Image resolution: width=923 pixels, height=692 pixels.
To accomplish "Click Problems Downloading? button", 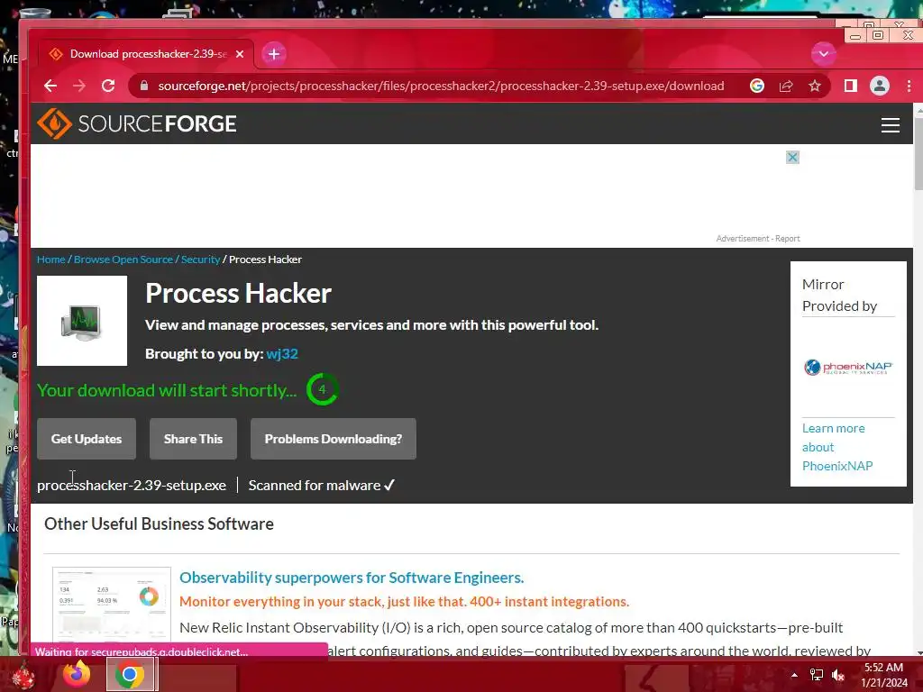I will (x=334, y=439).
